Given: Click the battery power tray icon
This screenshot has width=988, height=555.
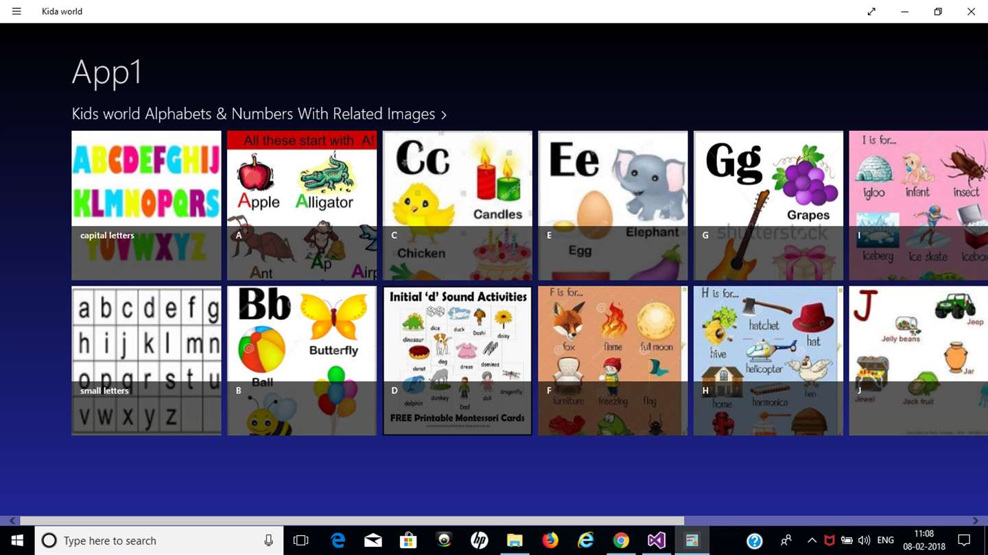Looking at the screenshot, I should 847,541.
